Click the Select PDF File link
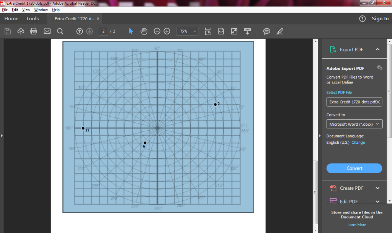Viewport: 392px width, 233px height. (x=339, y=92)
